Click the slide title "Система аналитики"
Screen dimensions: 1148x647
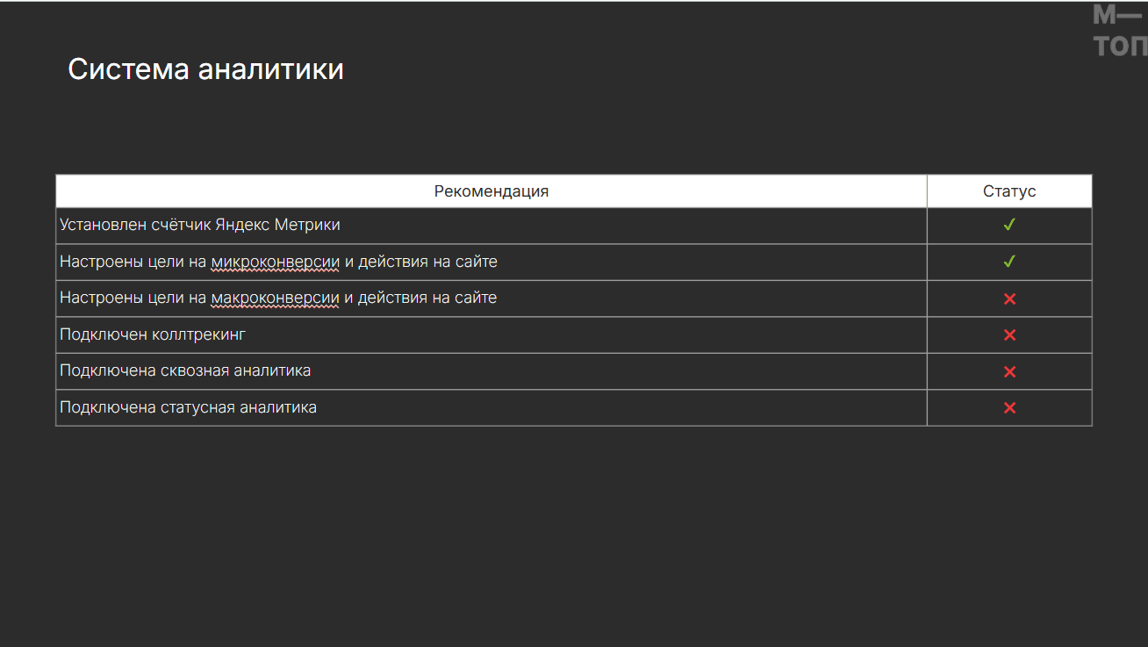tap(205, 69)
